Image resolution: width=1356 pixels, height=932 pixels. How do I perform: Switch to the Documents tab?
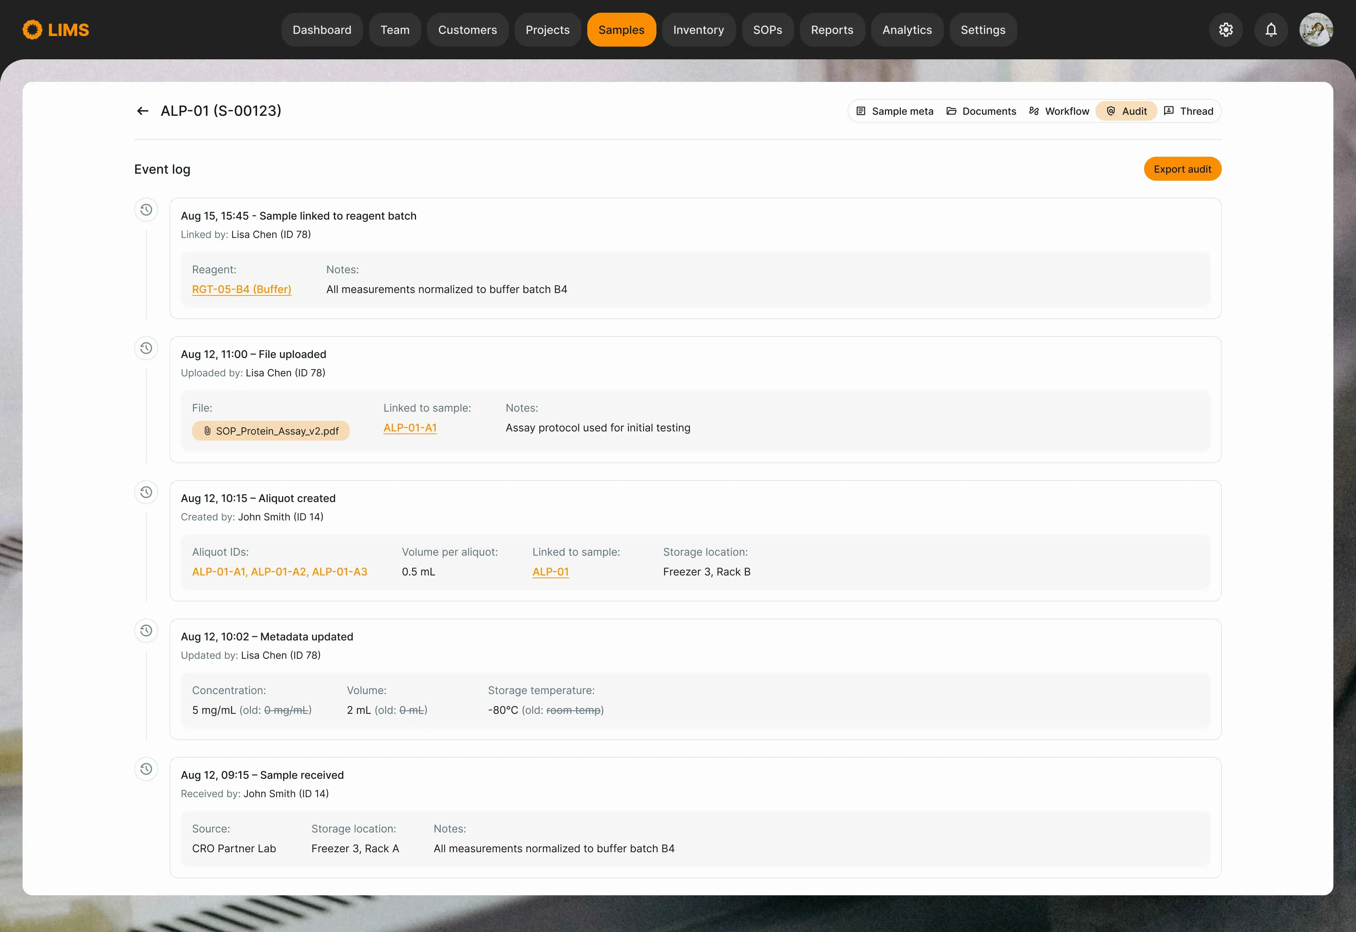[x=981, y=111]
